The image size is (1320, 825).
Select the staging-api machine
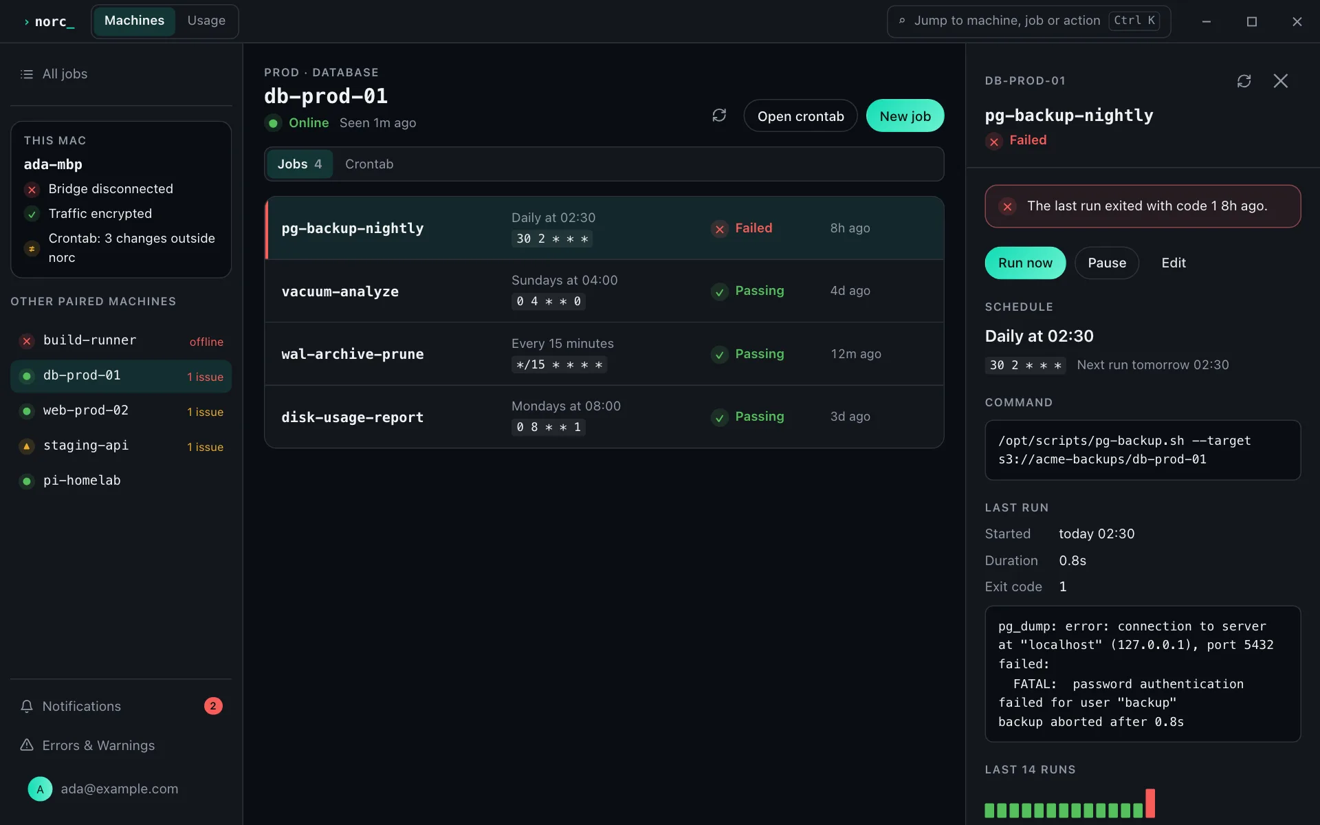[x=121, y=446]
